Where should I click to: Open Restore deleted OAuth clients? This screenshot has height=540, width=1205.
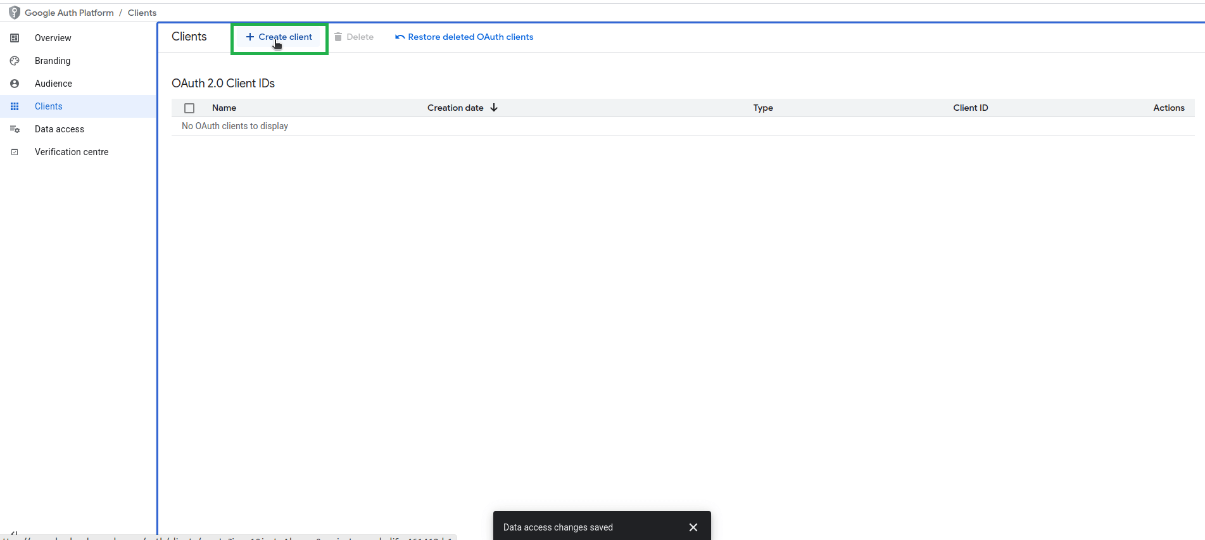[x=464, y=37]
